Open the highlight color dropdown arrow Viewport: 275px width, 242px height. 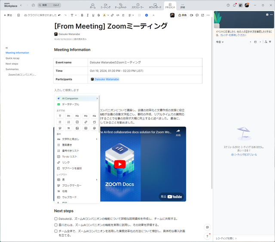(108, 15)
